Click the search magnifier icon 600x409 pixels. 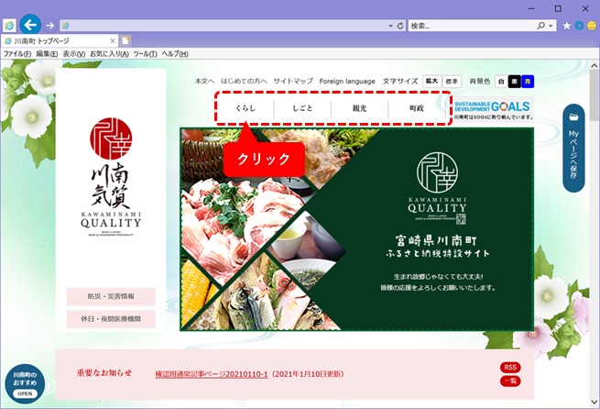[x=540, y=26]
